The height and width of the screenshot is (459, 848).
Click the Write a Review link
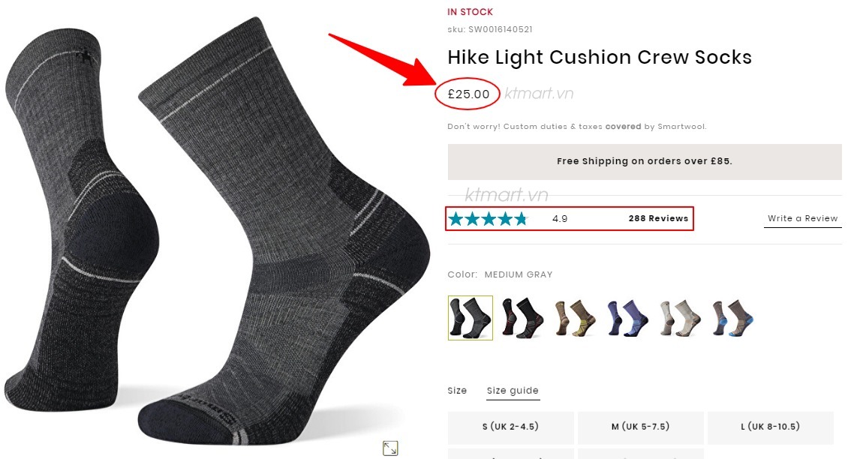(x=802, y=218)
